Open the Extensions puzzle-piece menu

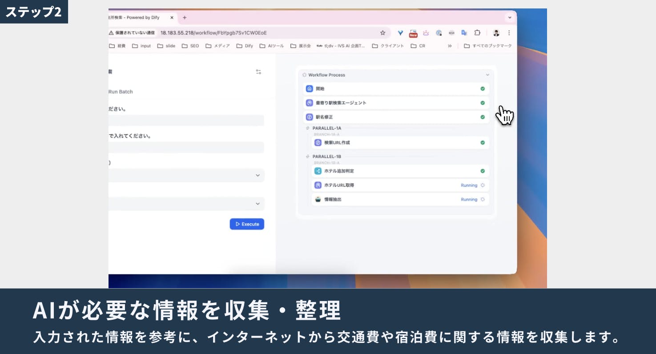pos(477,33)
